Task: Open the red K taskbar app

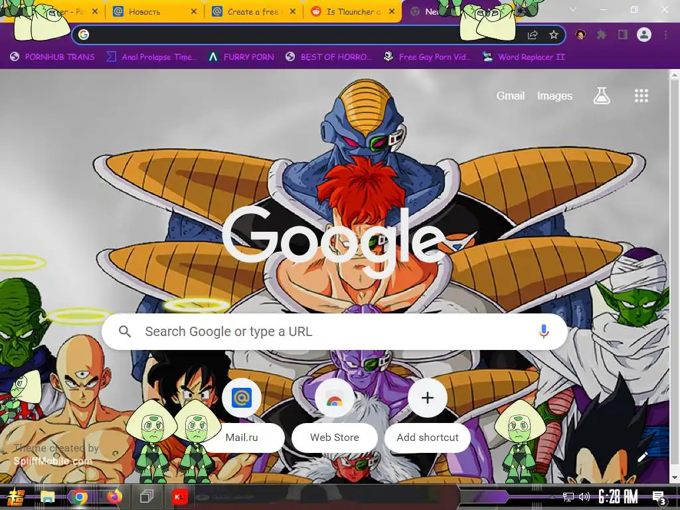Action: point(179,497)
